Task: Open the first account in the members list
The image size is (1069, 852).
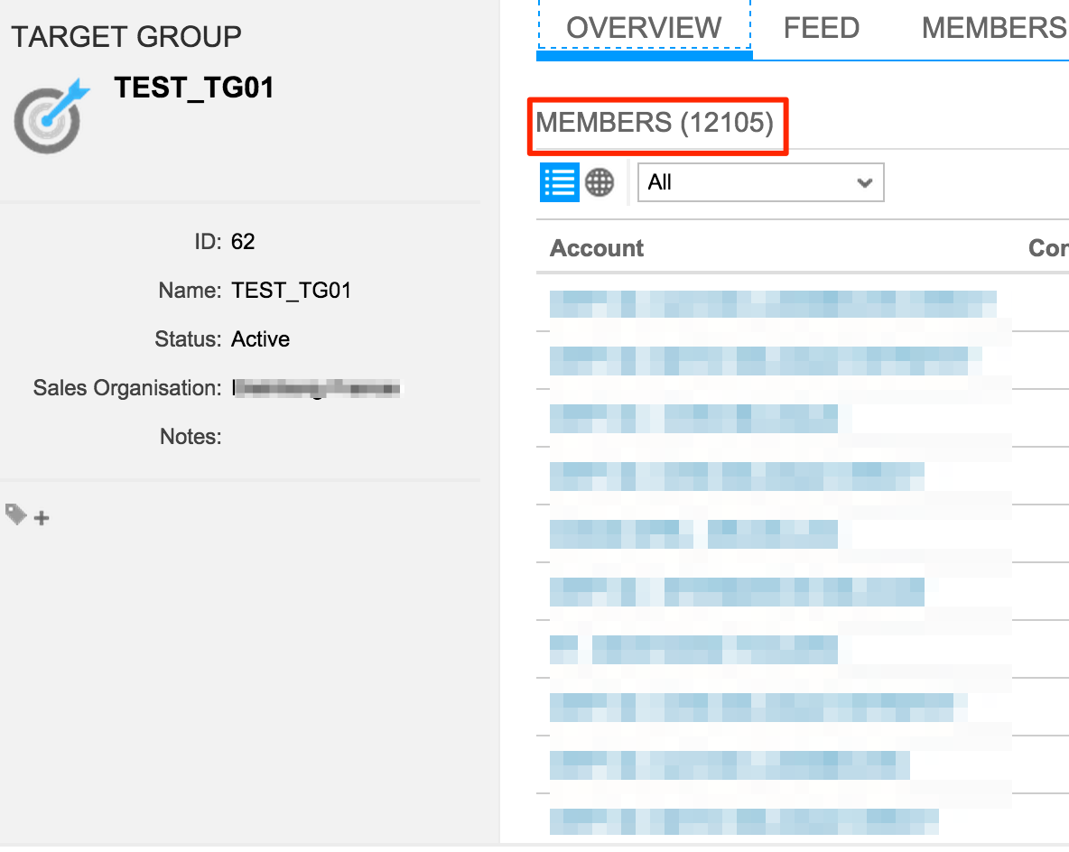Action: 772,303
